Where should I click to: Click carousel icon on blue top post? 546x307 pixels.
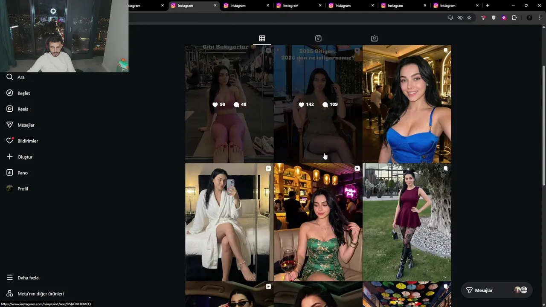point(445,50)
